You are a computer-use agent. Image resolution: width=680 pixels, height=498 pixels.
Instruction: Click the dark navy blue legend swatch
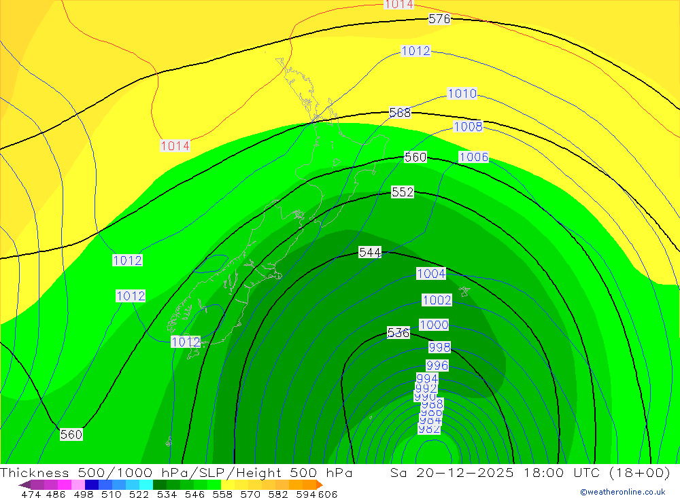point(90,484)
